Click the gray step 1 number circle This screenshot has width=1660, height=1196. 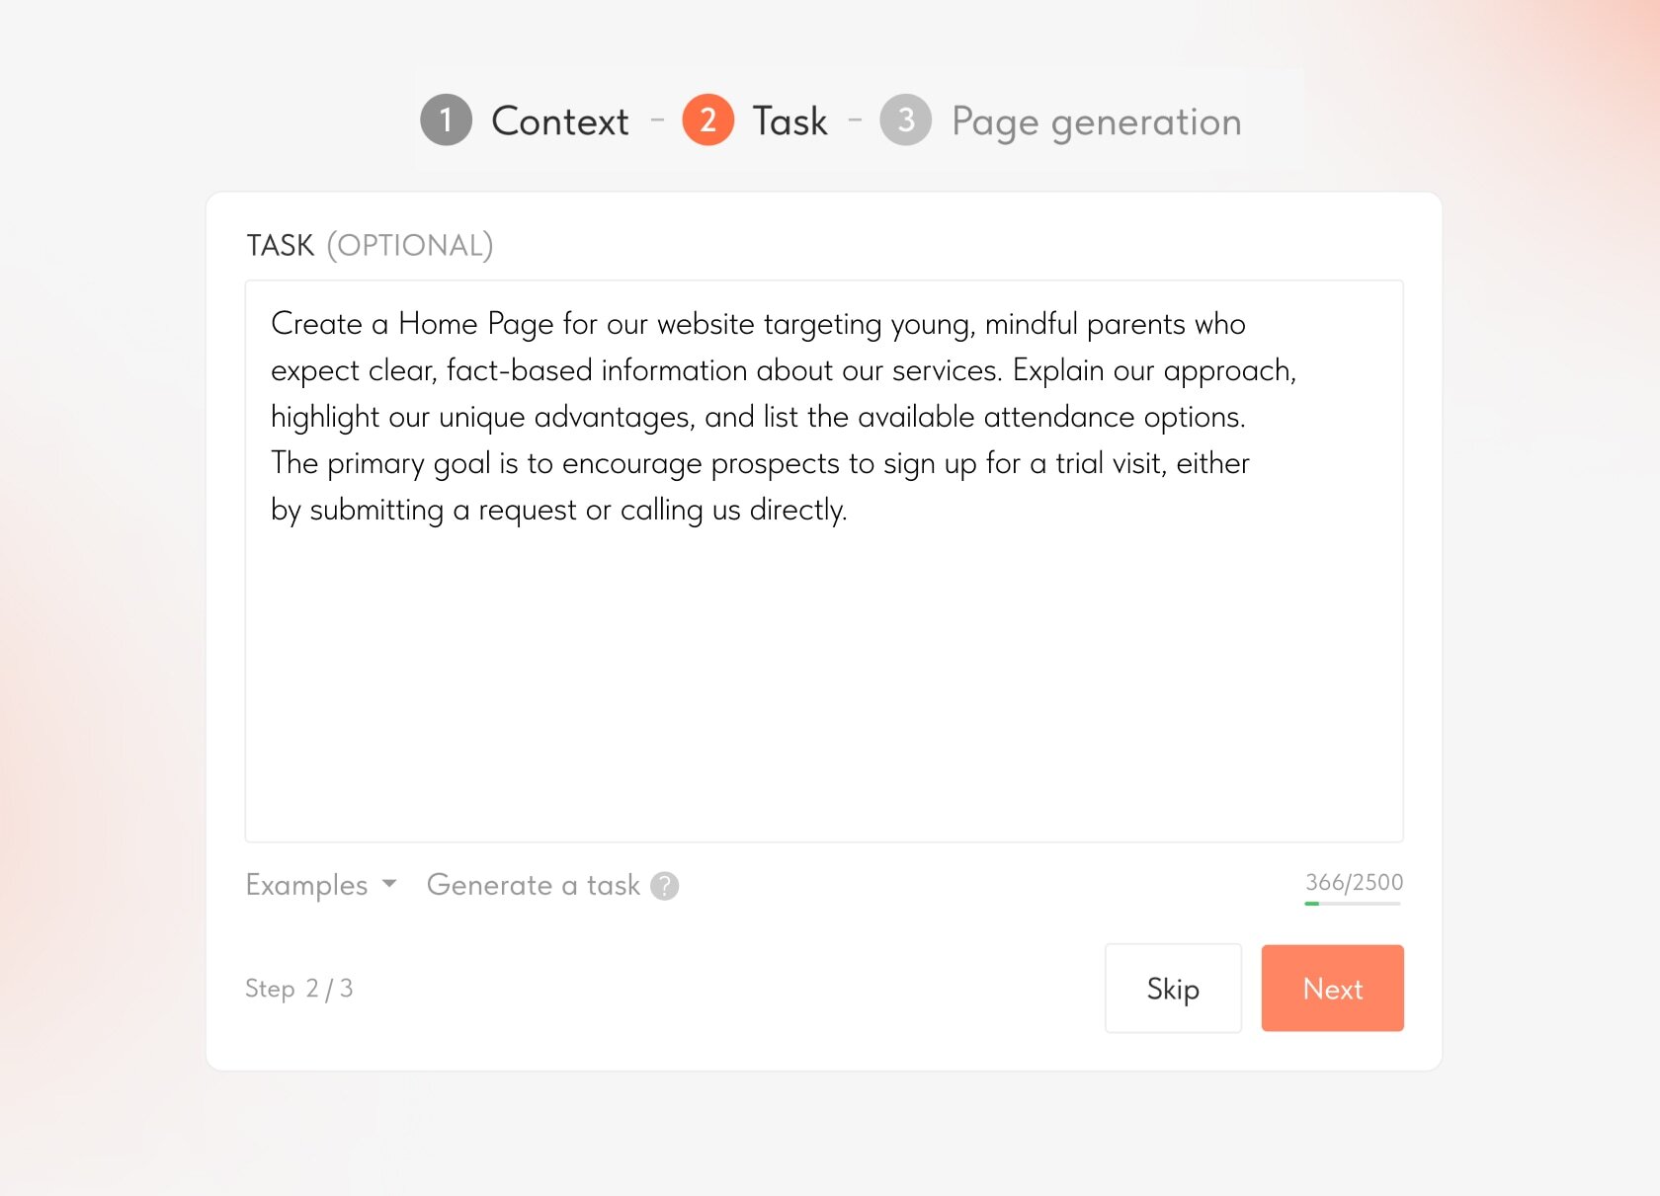click(446, 120)
